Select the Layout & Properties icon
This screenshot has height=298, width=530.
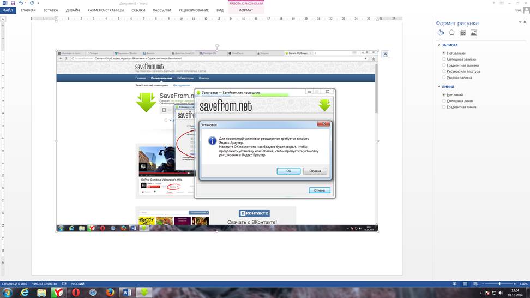point(463,33)
